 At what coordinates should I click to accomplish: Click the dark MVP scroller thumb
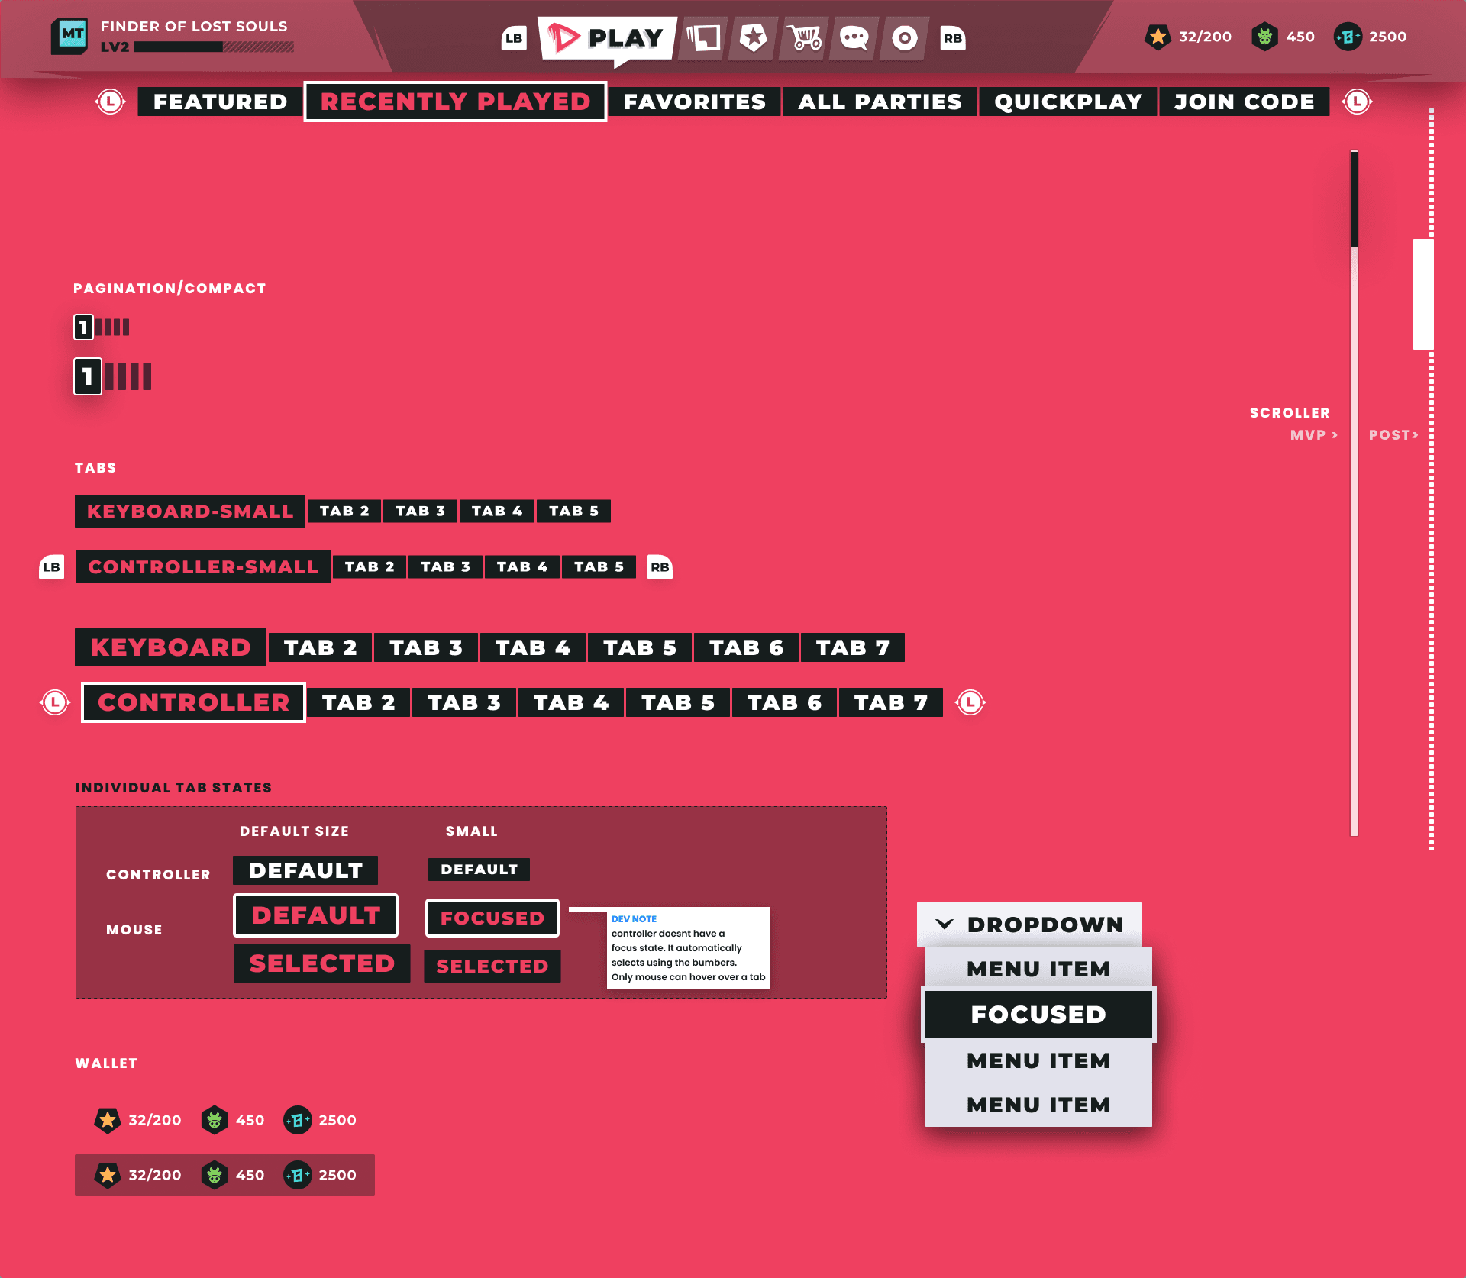click(x=1354, y=199)
